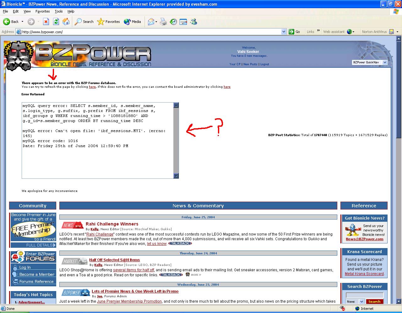Click the red NEWS category icon
Viewport: 402px width, 313px height.
click(x=72, y=225)
